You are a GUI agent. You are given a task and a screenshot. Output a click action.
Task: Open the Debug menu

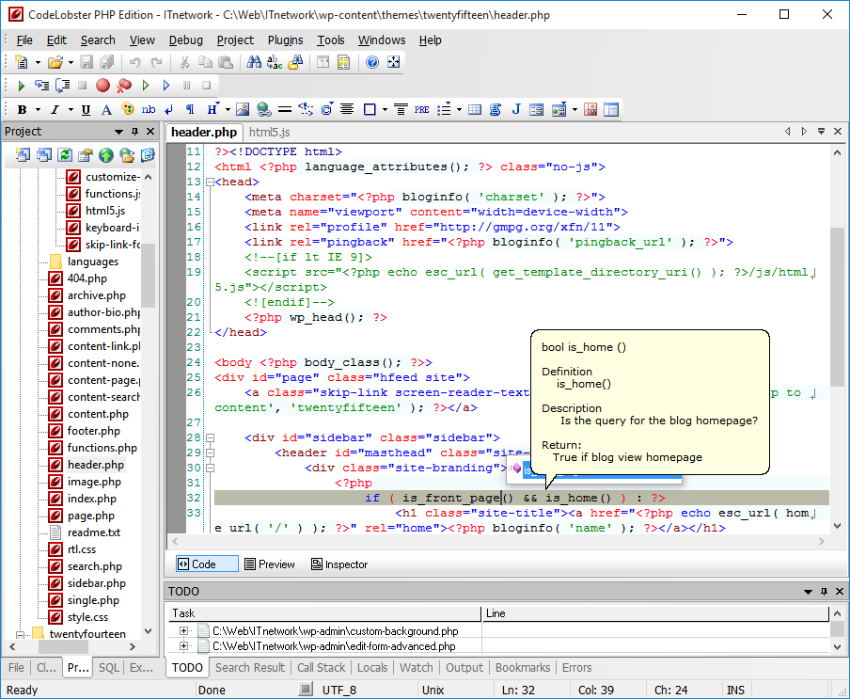tap(185, 40)
